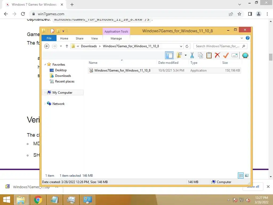Select Network in the navigation pane

(x=58, y=104)
